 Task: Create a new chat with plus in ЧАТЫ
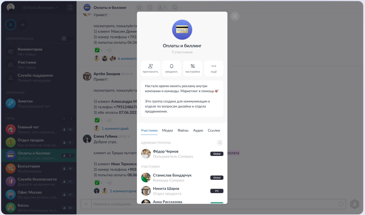pos(71,119)
